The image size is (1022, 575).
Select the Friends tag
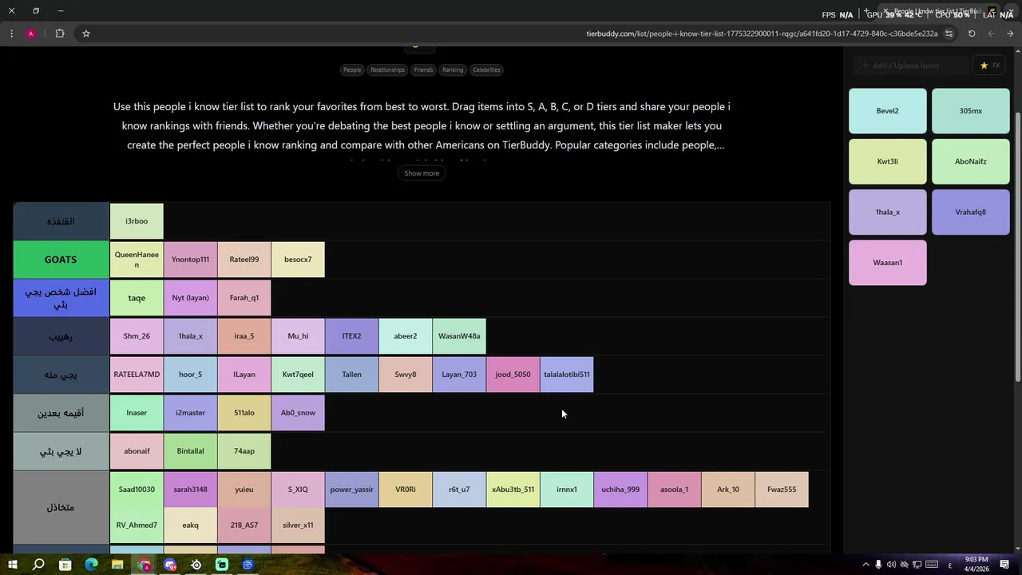(423, 69)
